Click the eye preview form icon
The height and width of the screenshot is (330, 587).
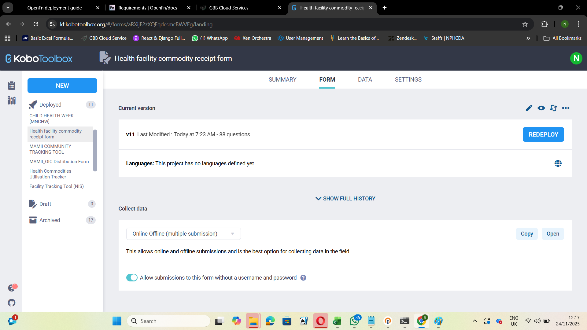coord(541,108)
